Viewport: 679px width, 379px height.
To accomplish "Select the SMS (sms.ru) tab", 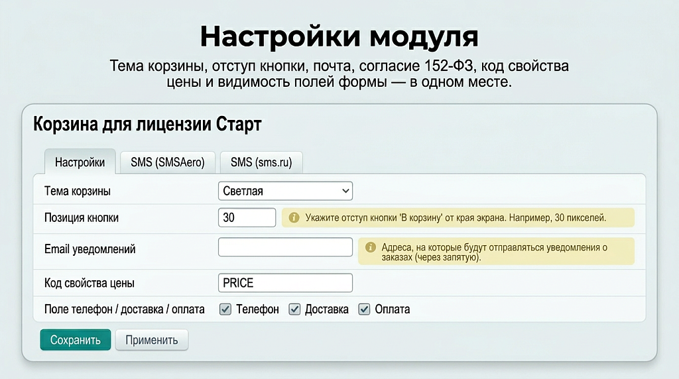I will tap(261, 162).
